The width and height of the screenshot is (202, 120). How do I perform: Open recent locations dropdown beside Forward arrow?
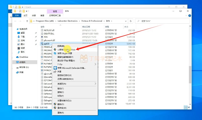24,21
